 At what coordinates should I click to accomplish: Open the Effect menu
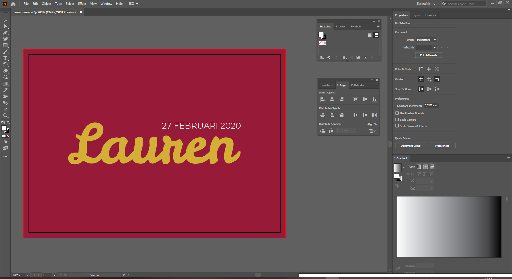(x=82, y=3)
